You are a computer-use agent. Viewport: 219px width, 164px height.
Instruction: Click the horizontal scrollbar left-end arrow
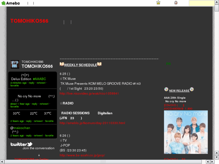tap(2, 162)
